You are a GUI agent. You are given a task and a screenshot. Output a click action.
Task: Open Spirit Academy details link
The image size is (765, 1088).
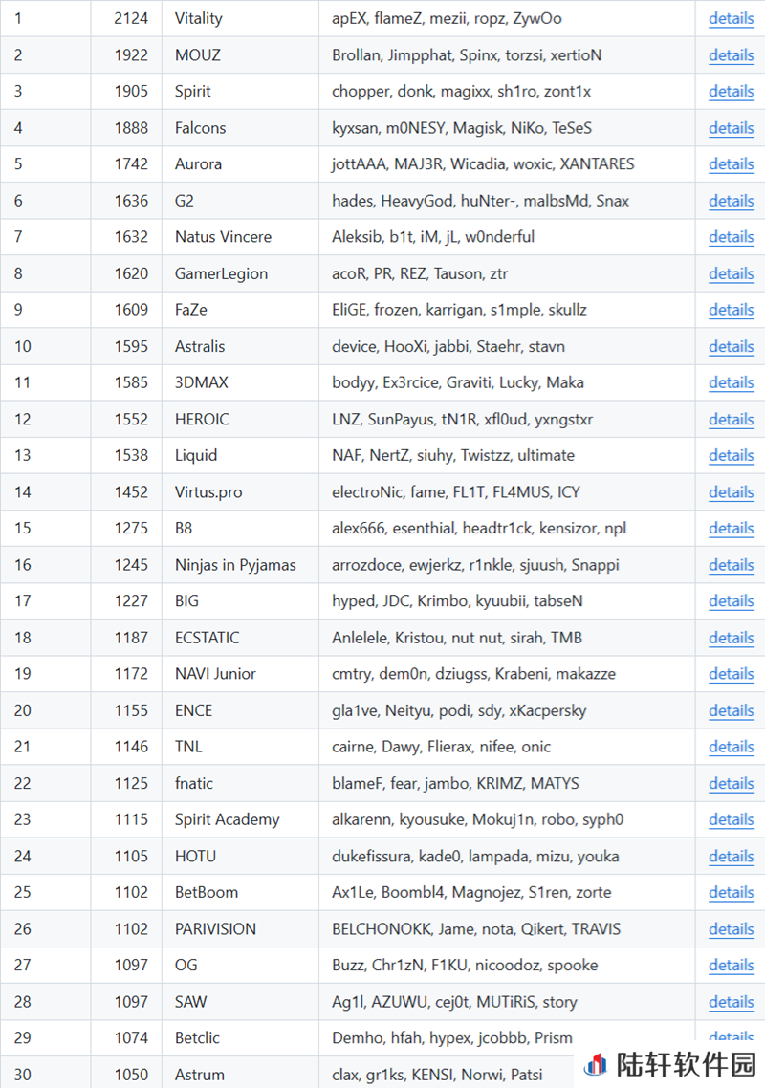coord(731,820)
